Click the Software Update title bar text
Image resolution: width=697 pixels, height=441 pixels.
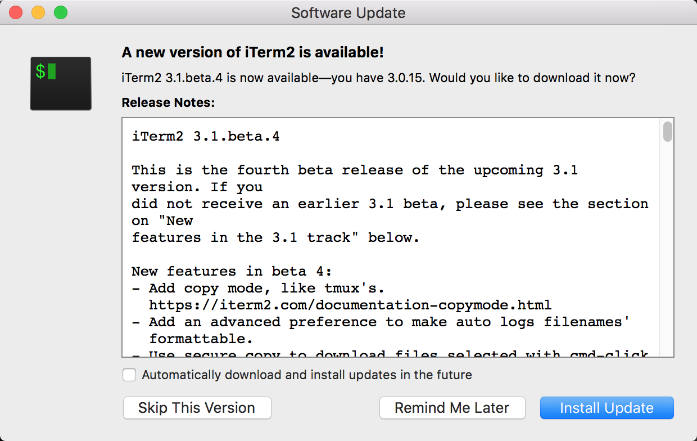point(348,13)
